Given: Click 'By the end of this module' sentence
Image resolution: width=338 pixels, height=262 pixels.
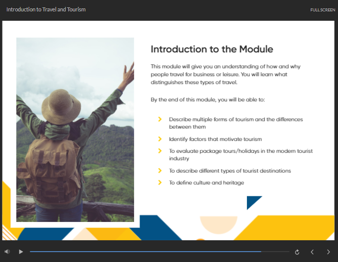Looking at the screenshot, I should coord(208,100).
